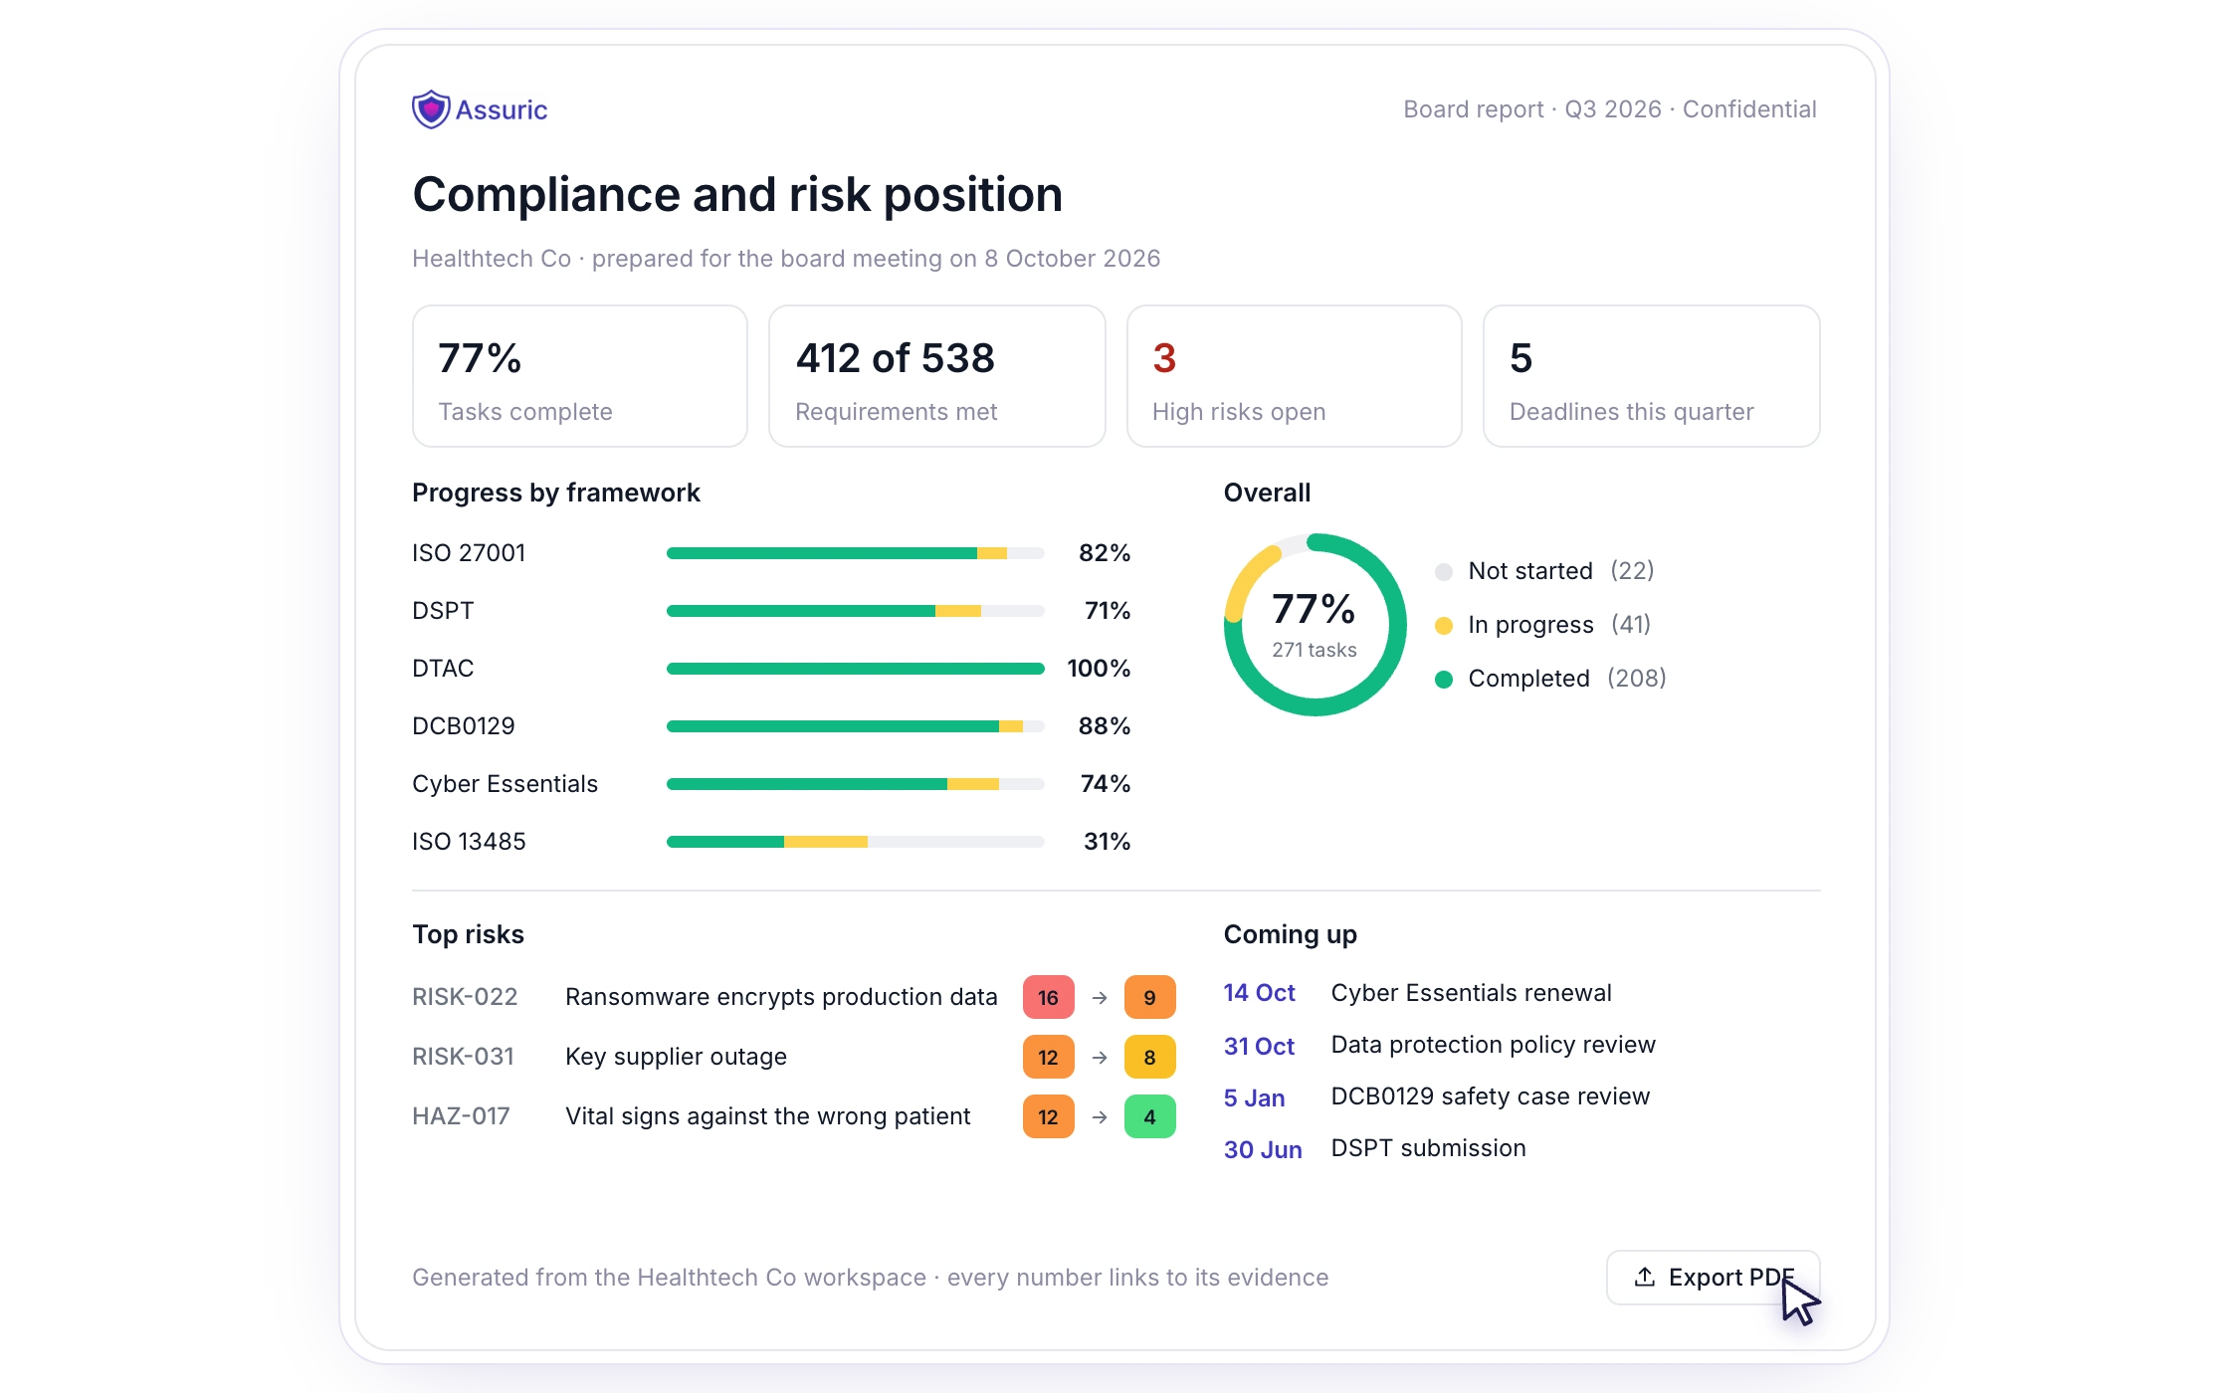Image resolution: width=2229 pixels, height=1393 pixels.
Task: Select 'Ransomware encrypts production data' risk
Action: coord(781,997)
